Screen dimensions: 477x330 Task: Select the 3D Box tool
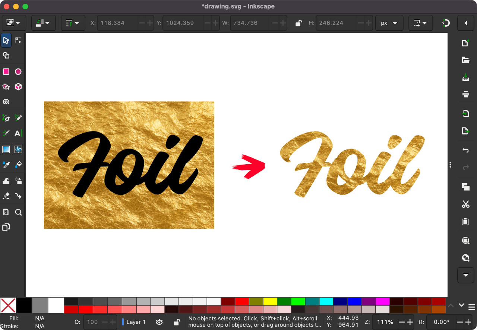click(18, 86)
